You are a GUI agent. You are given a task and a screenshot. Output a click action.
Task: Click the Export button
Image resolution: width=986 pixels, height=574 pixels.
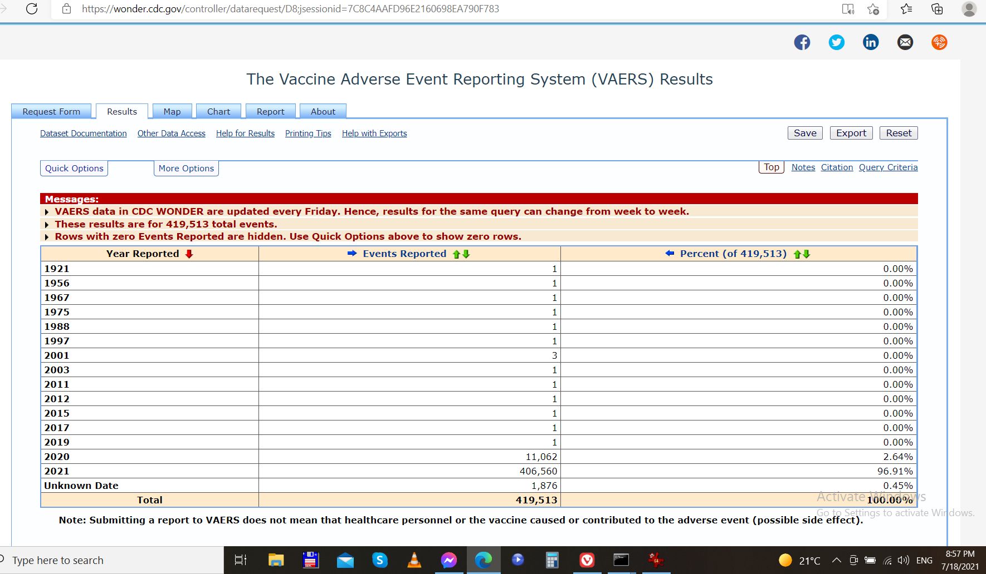tap(851, 133)
